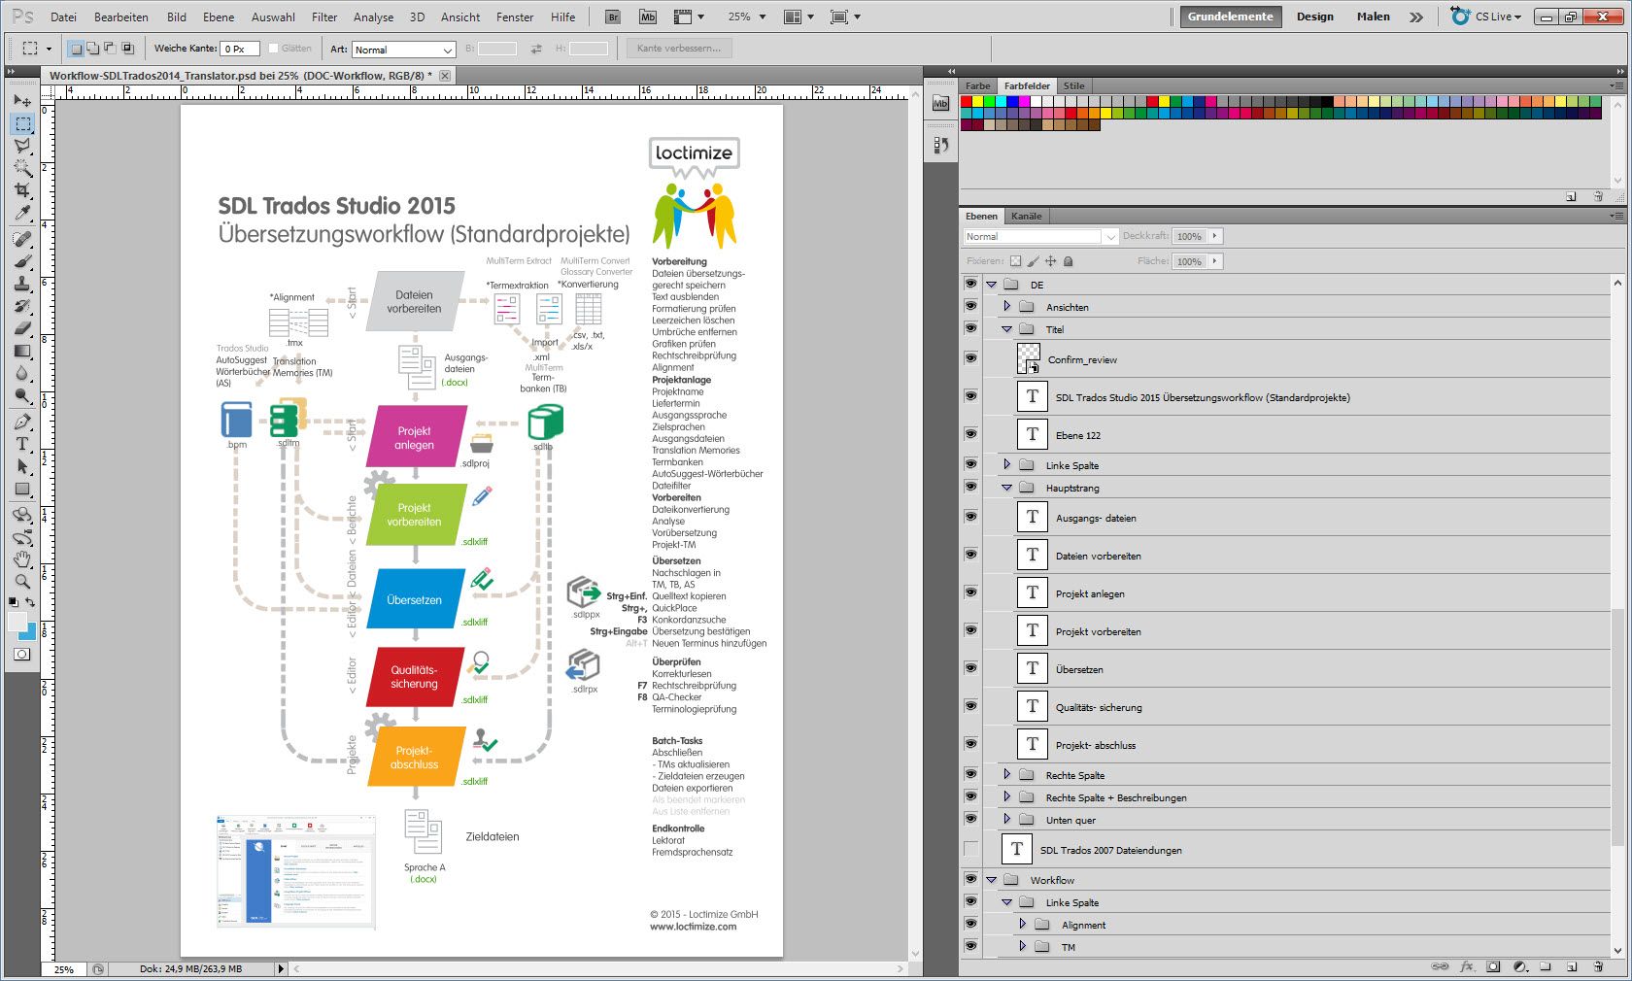Hide the Übersetzen text layer
The image size is (1632, 981).
pos(970,668)
